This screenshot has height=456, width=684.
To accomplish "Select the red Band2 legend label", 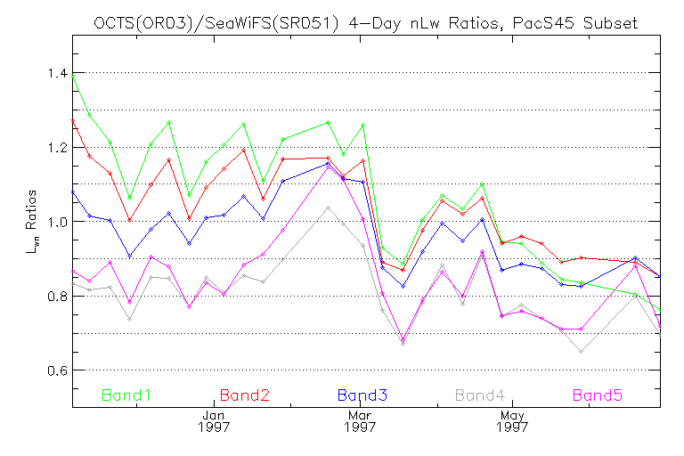I will pyautogui.click(x=244, y=395).
